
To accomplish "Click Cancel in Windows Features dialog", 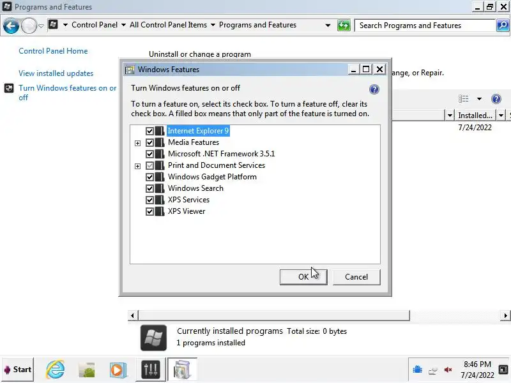I will 356,277.
